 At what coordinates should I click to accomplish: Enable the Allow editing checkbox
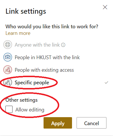(x=9, y=109)
